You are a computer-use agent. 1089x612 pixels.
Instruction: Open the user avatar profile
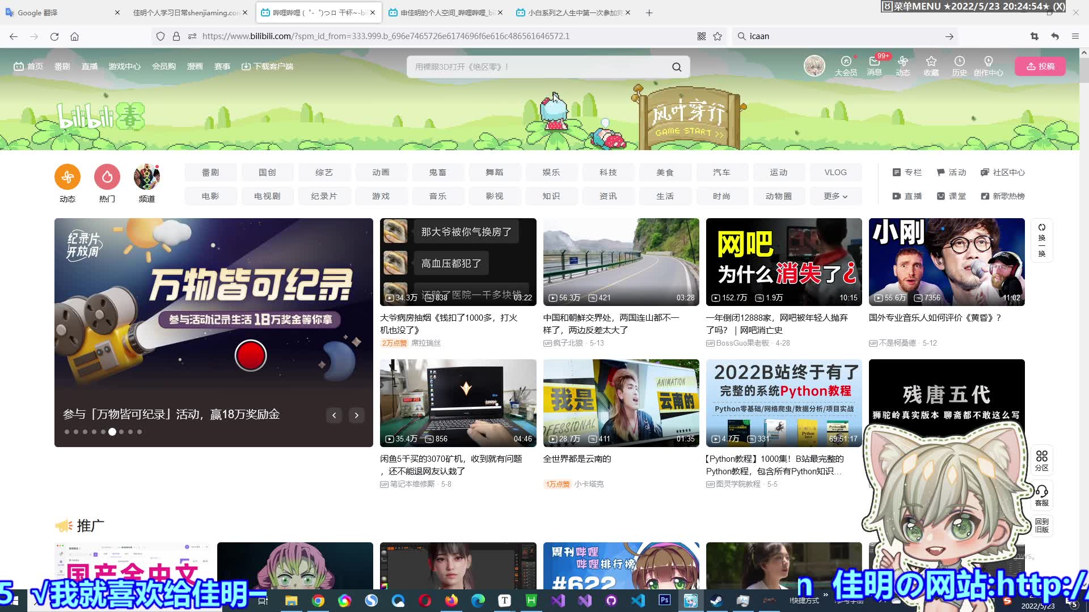(x=814, y=66)
